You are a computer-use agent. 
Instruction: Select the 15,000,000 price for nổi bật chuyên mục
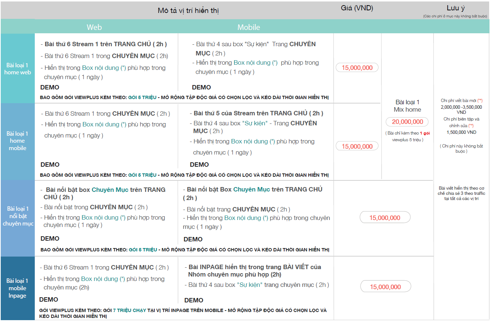385,218
